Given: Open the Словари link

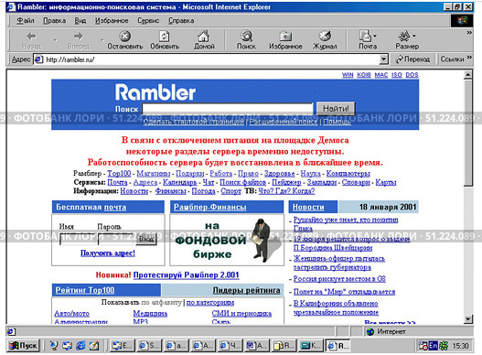Looking at the screenshot, I should pyautogui.click(x=356, y=182).
